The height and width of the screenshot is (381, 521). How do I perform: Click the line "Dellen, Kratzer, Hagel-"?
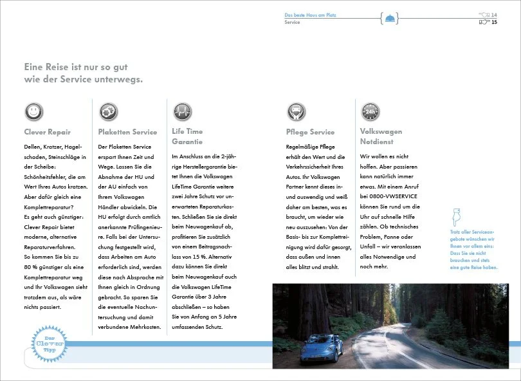pos(53,147)
